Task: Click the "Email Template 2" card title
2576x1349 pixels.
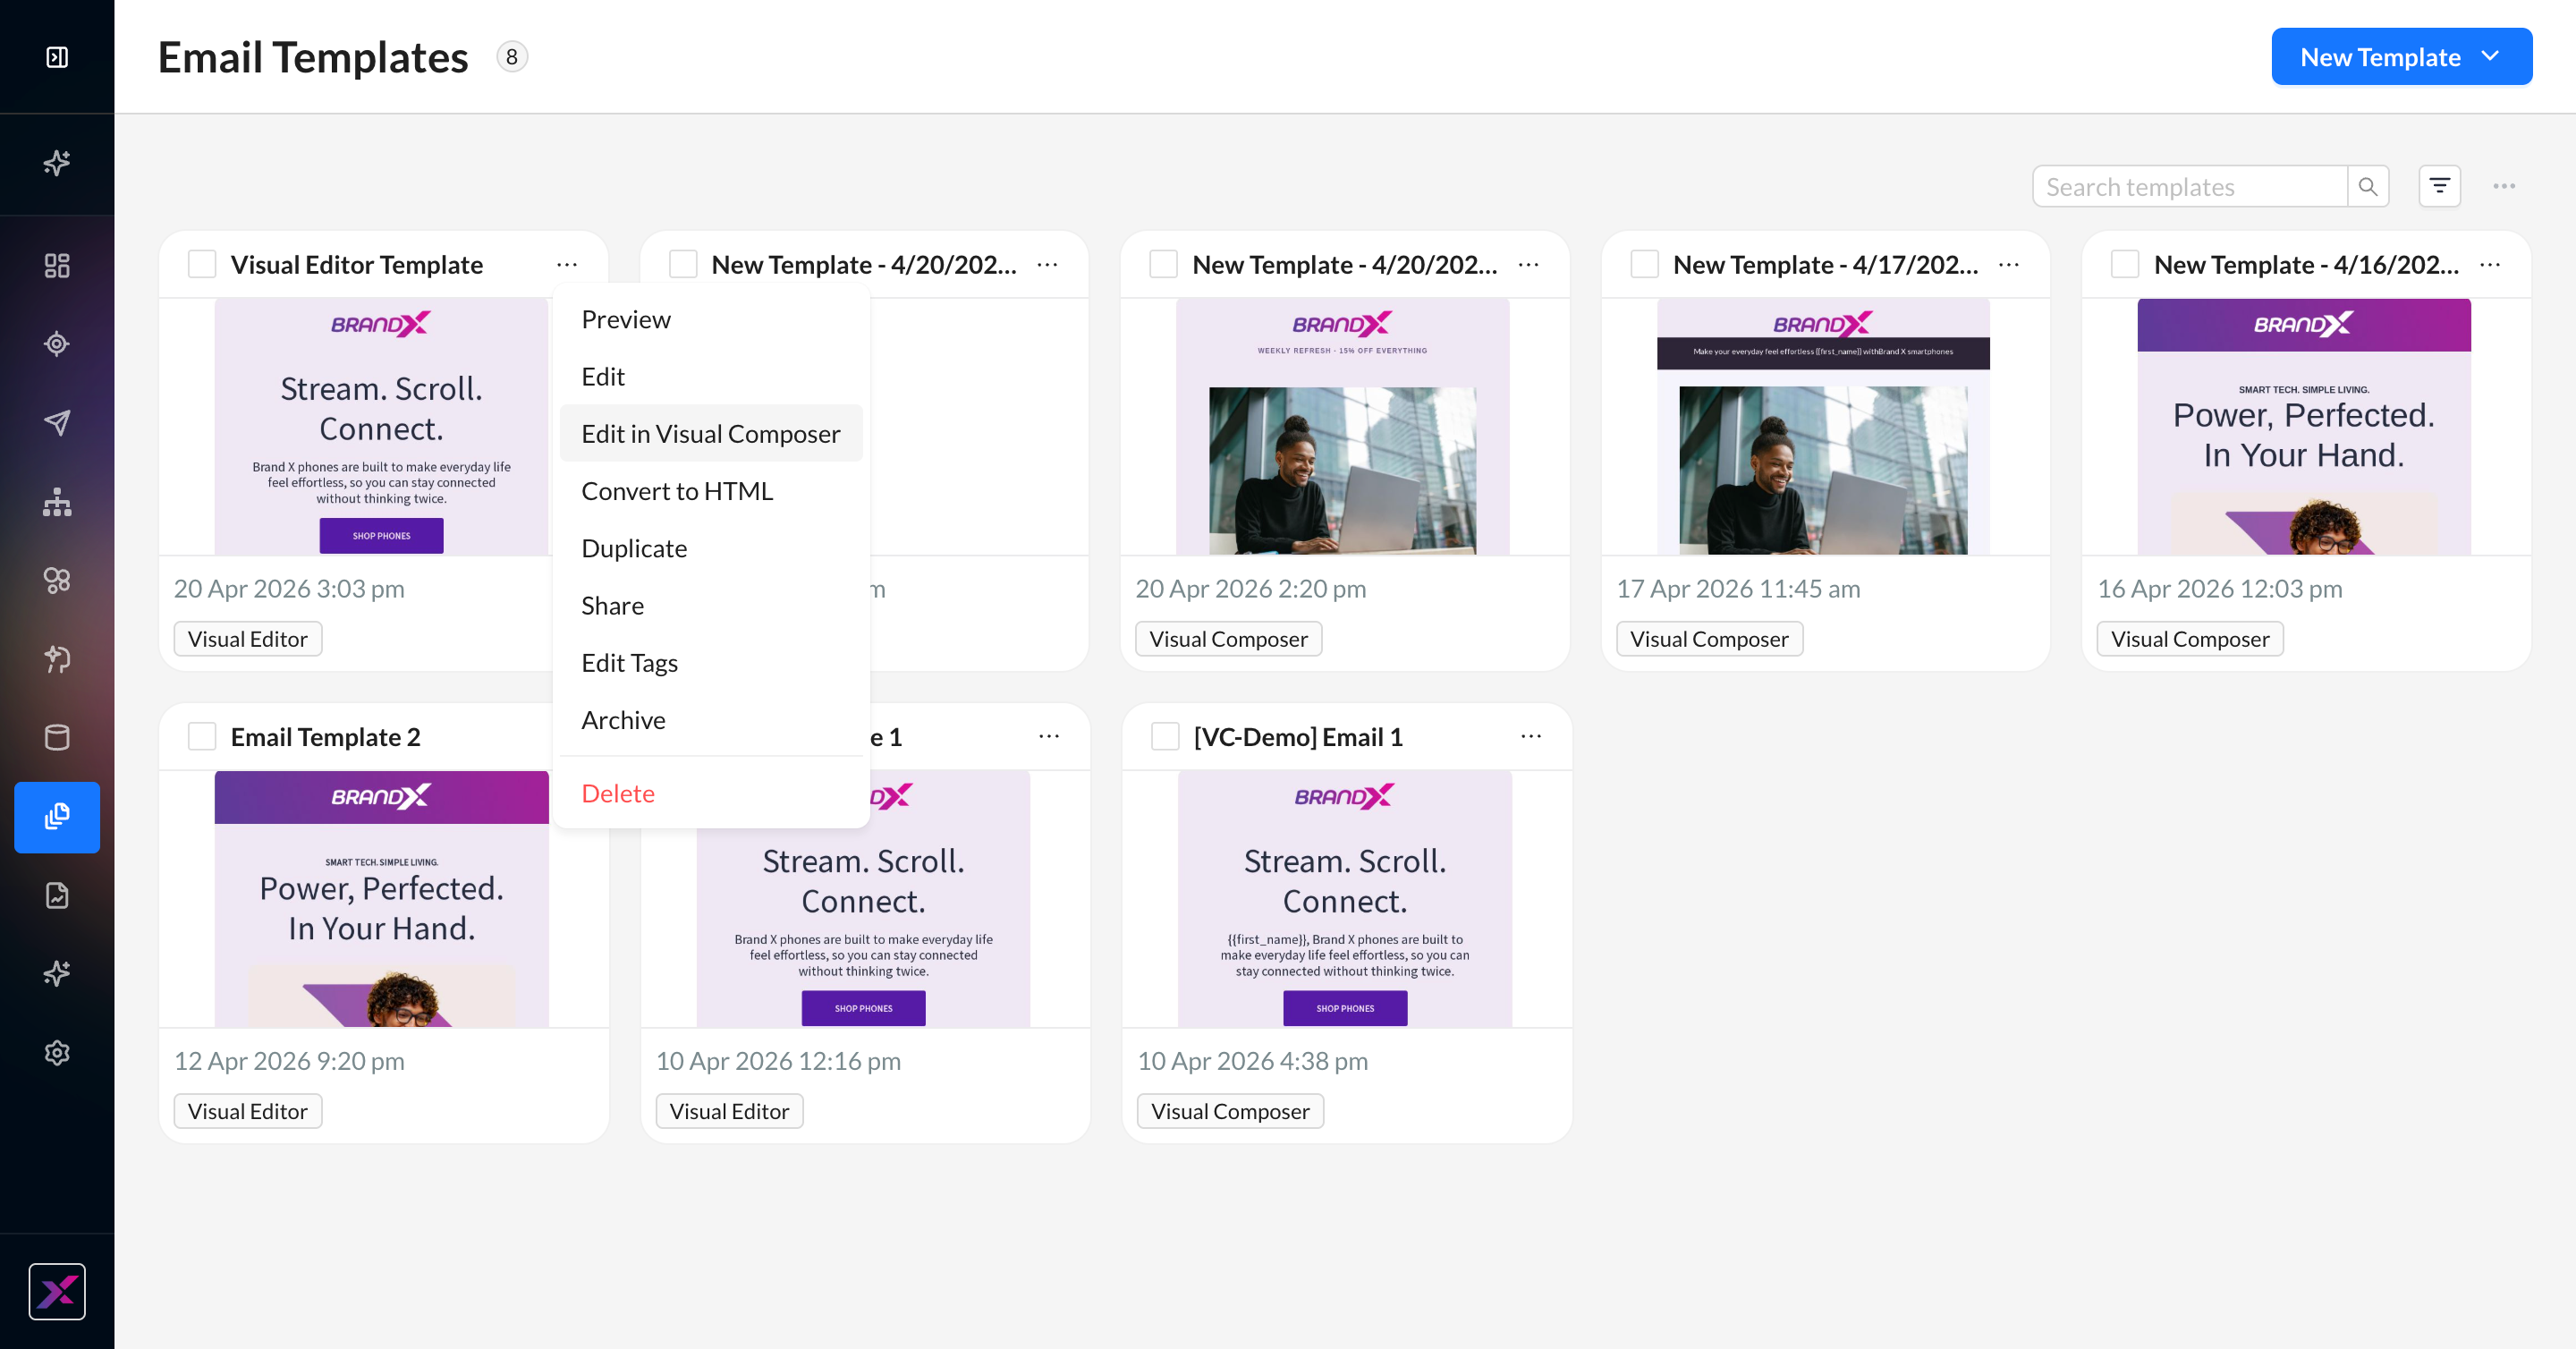Action: (x=326, y=737)
